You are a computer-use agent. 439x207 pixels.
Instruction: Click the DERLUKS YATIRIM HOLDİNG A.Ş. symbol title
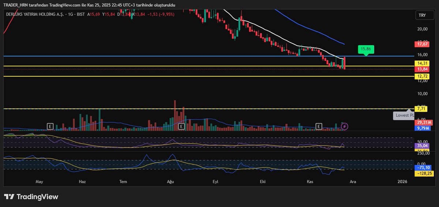(x=35, y=14)
